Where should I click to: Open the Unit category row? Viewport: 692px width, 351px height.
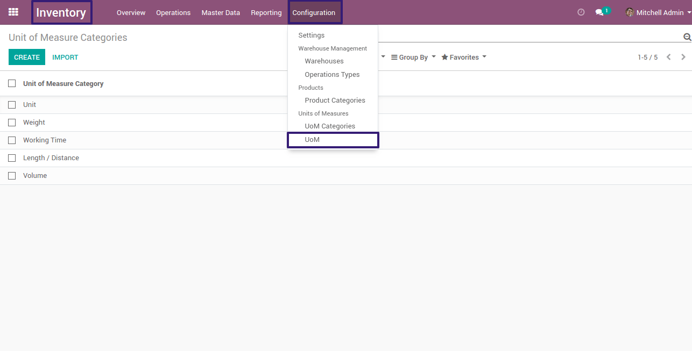(x=346, y=105)
